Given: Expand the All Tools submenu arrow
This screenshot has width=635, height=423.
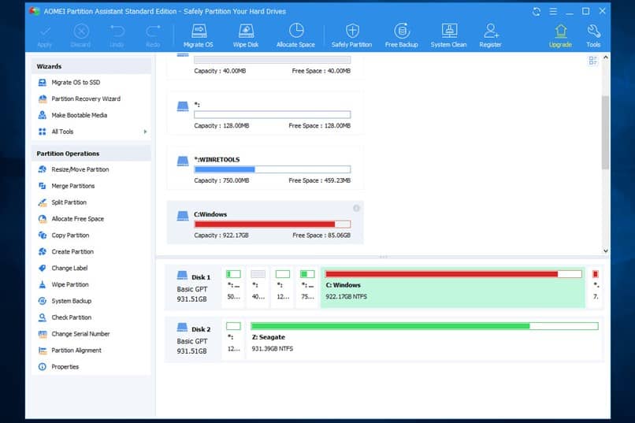Looking at the screenshot, I should (x=145, y=132).
